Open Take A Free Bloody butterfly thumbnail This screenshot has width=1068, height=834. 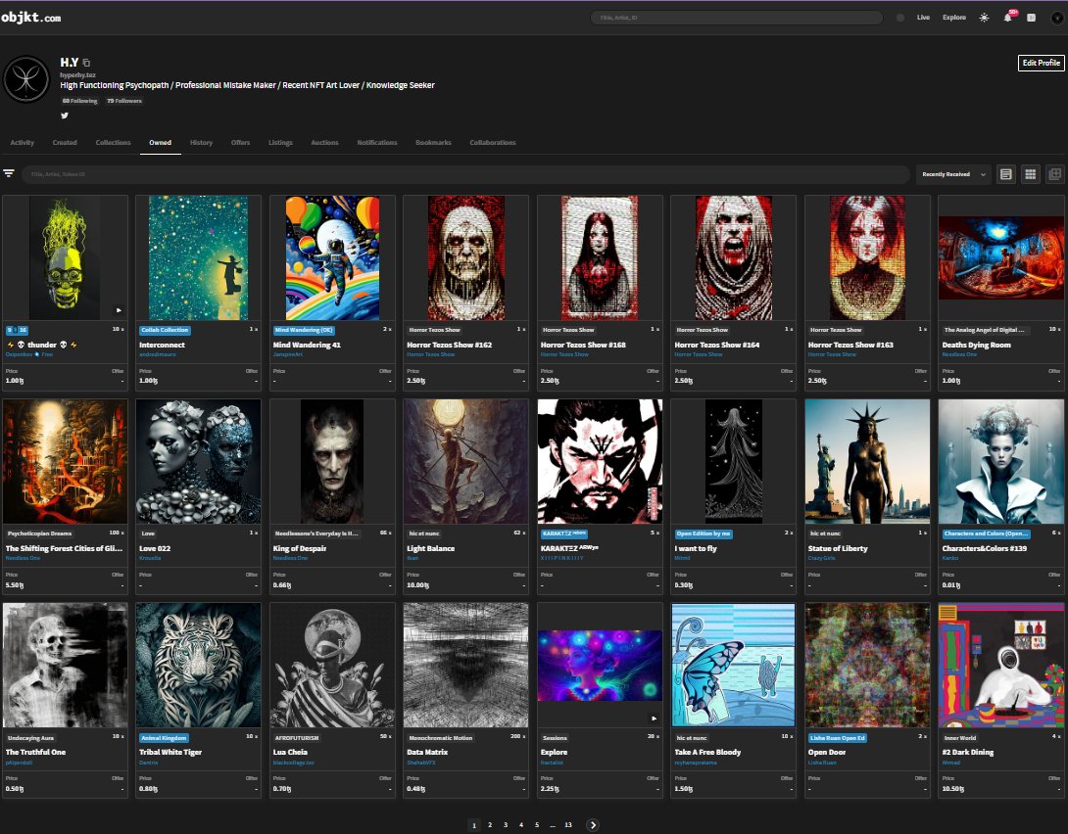[733, 665]
